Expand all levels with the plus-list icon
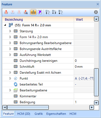101x118 pixels. 61,12
